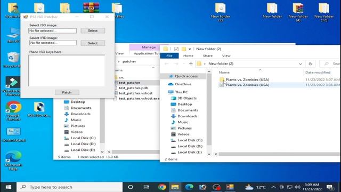Select 3D Objects in navigation pane

click(x=184, y=98)
